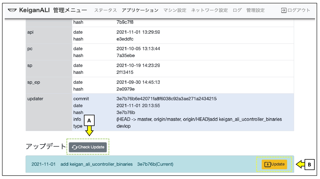The height and width of the screenshot is (179, 320).
Task: Click the refresh icon in Check Update
Action: (x=75, y=147)
